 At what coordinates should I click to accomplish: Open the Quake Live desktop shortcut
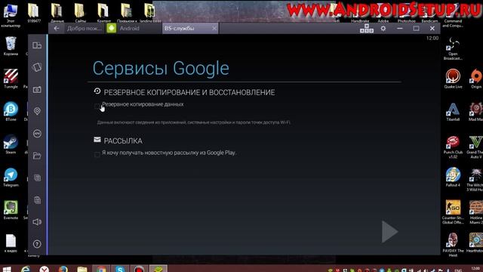pyautogui.click(x=453, y=79)
